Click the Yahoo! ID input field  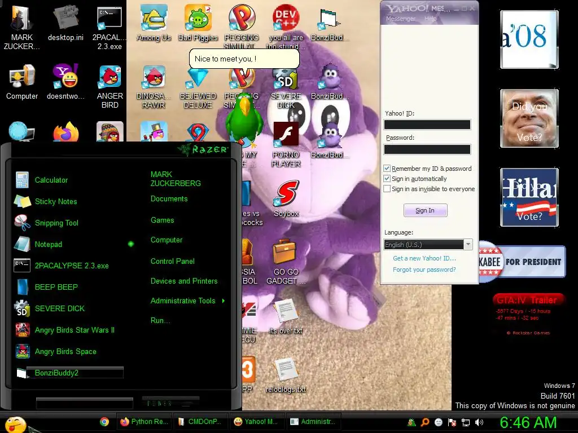point(427,125)
